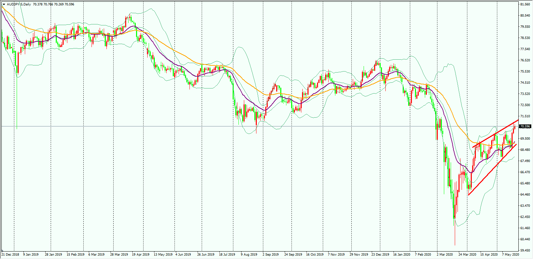The image size is (533, 259).
Task: Click the 66.470 price scale label
Action: click(525, 172)
